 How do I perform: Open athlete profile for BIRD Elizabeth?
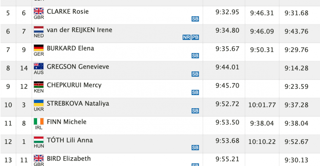[x=69, y=159]
